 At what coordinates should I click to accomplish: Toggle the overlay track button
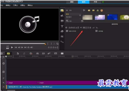[4, 72]
